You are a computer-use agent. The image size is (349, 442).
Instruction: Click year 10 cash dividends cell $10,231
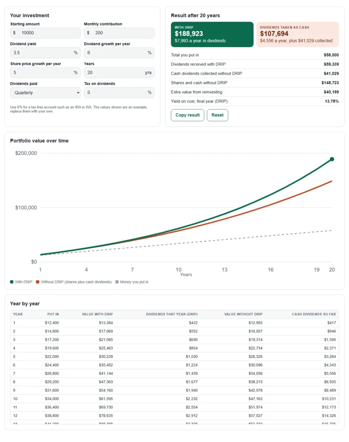click(329, 399)
